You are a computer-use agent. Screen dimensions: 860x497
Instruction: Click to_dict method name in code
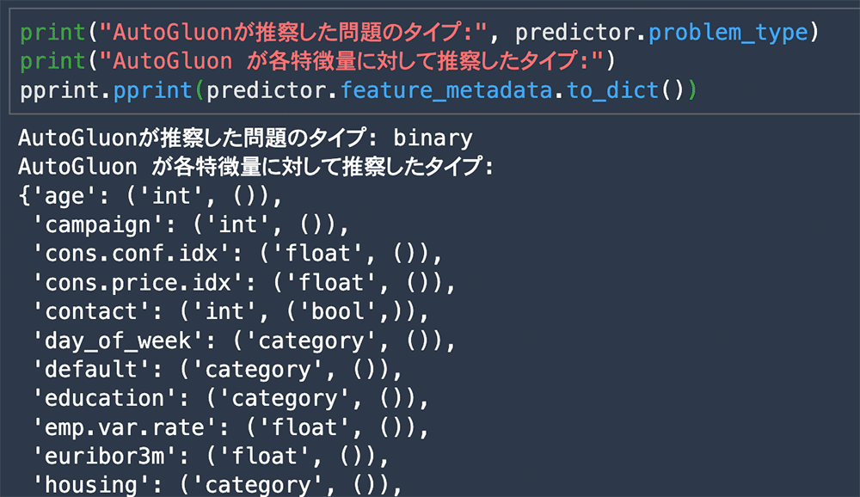click(x=612, y=90)
